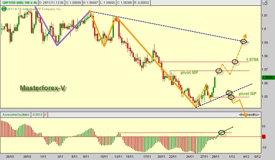Select the C: 1.56388 close value
Image resolution: width=275 pixels, height=160 pixels.
coord(124,3)
